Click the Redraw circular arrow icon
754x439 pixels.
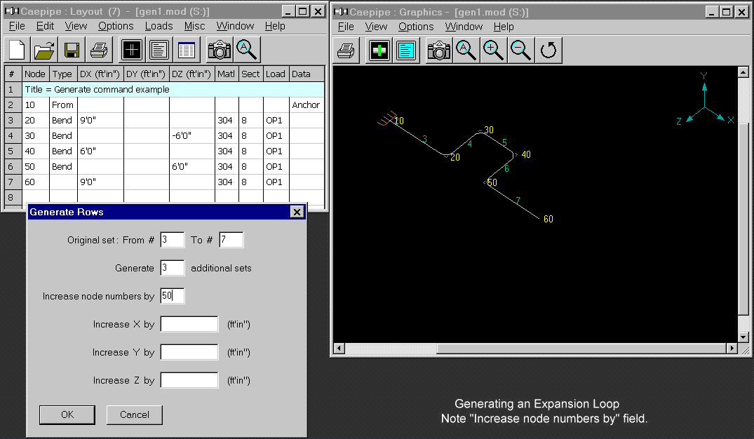click(x=548, y=50)
